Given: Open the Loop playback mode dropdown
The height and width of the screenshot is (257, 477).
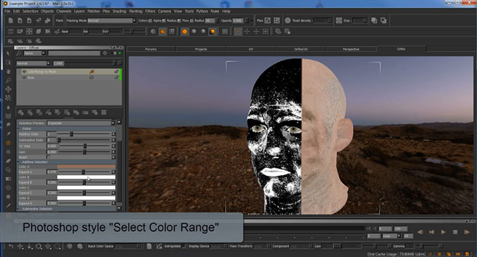Looking at the screenshot, I should (392, 236).
